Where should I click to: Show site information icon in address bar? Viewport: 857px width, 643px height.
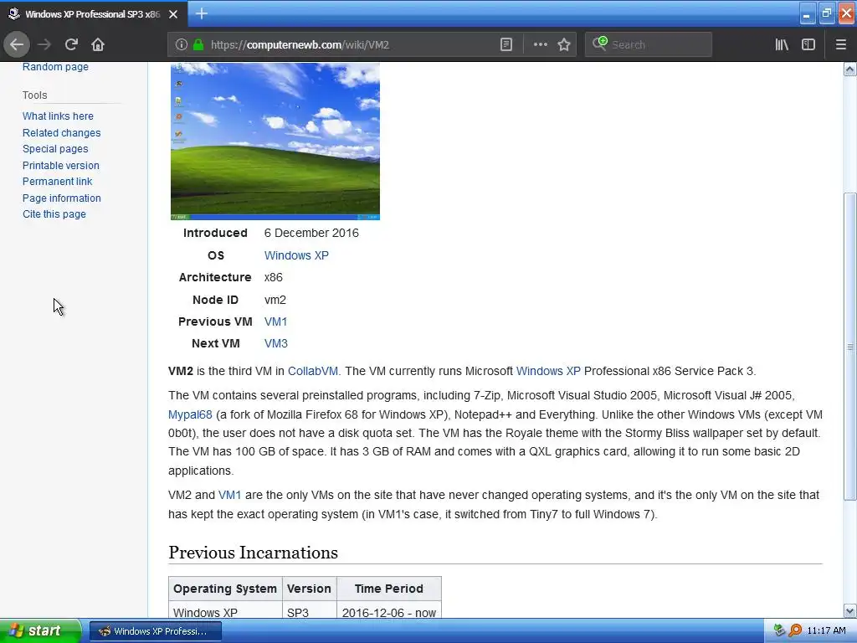pyautogui.click(x=182, y=45)
